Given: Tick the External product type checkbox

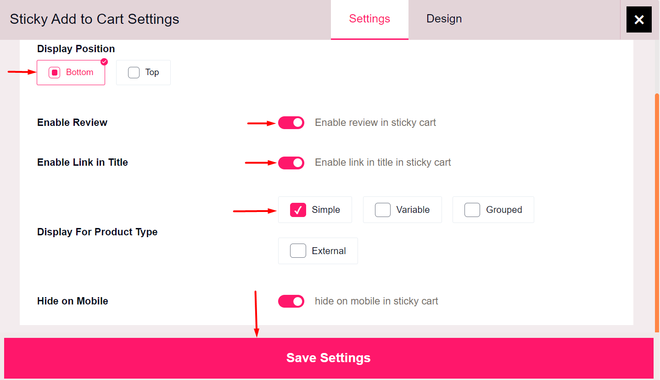Looking at the screenshot, I should tap(298, 251).
